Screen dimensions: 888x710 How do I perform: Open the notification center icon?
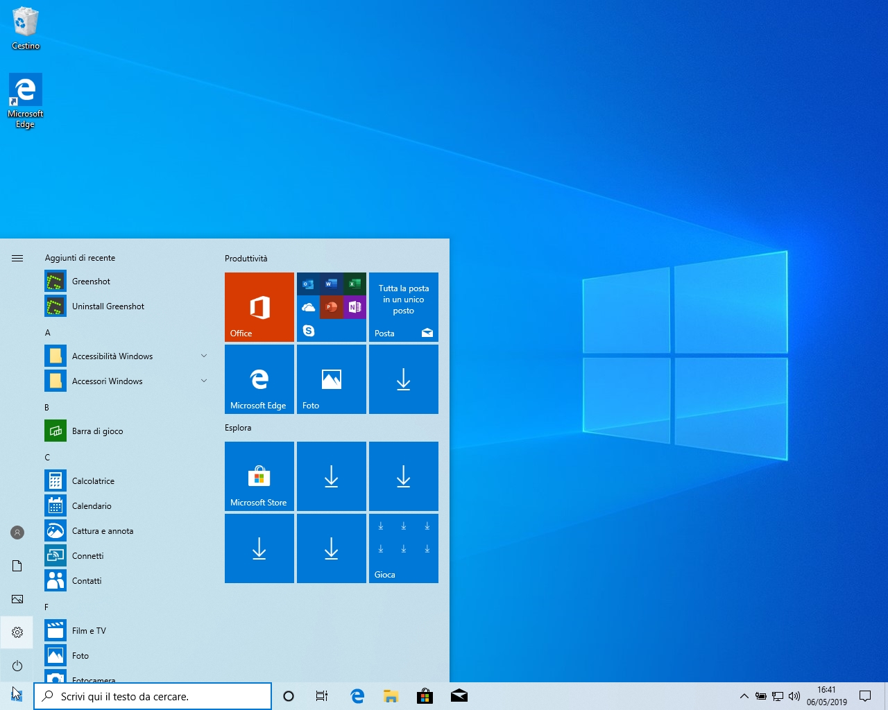coord(865,696)
